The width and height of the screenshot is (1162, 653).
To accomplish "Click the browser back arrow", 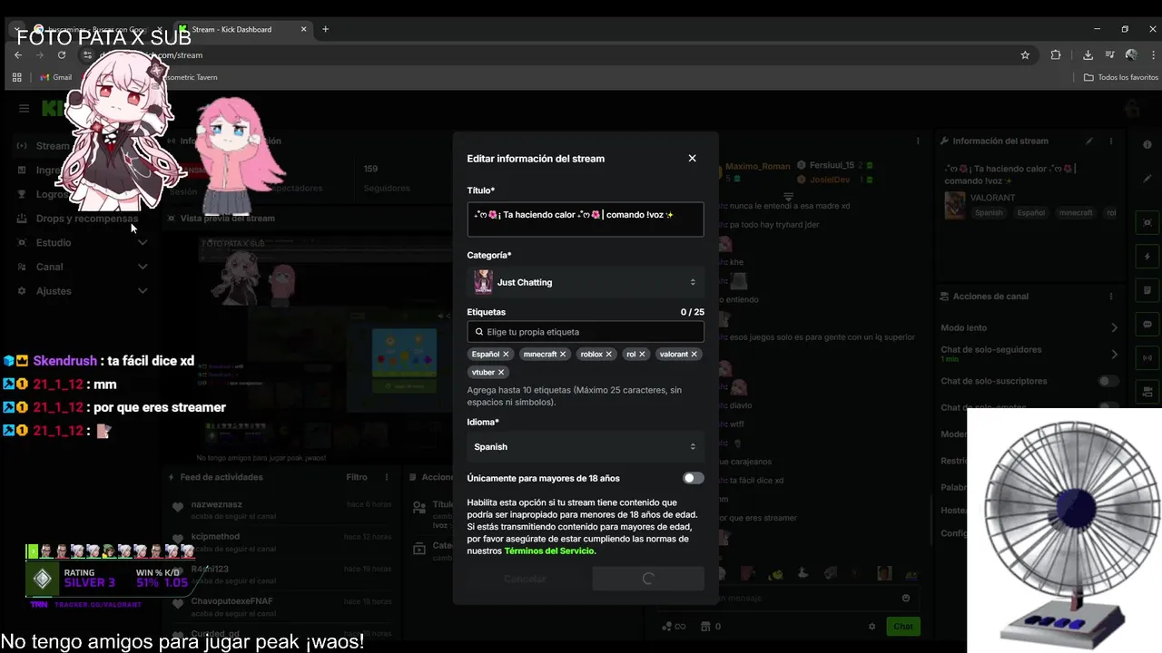I will pyautogui.click(x=17, y=55).
